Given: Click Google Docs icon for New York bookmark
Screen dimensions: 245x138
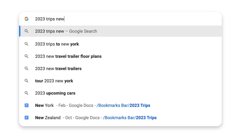Looking at the screenshot, I should tap(27, 105).
